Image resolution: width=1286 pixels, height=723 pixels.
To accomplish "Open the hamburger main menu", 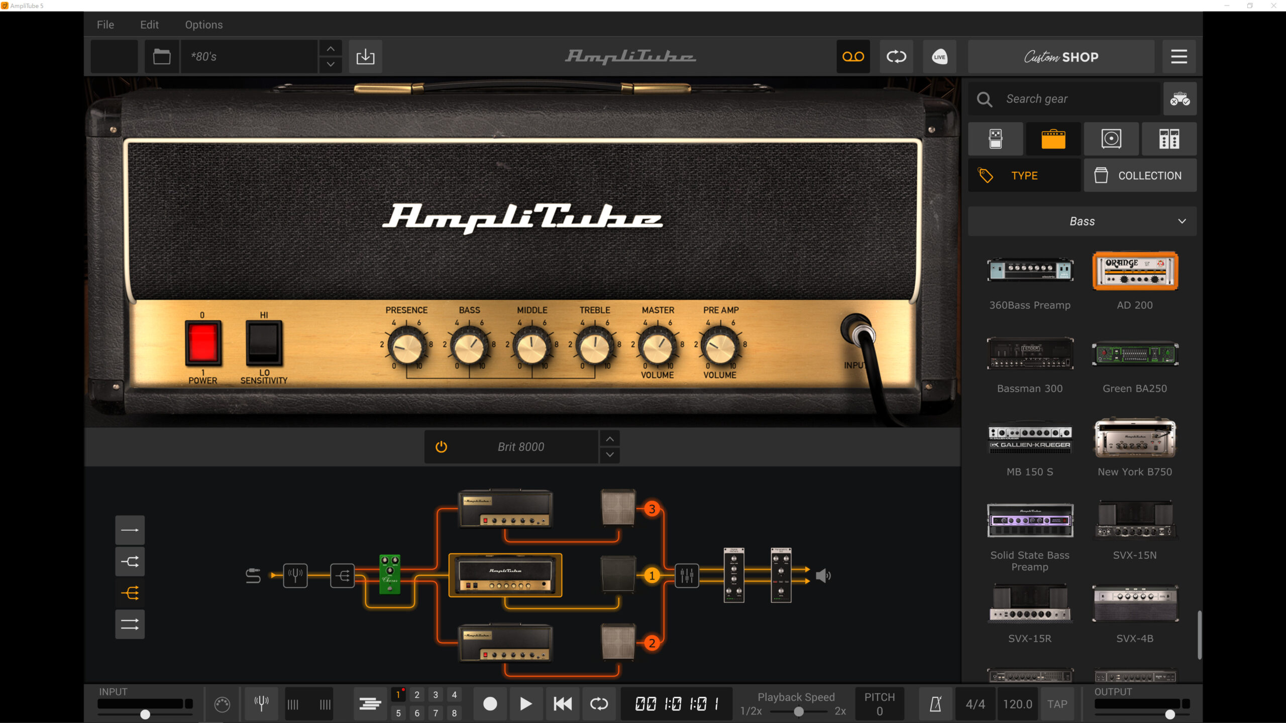I will tap(1179, 57).
